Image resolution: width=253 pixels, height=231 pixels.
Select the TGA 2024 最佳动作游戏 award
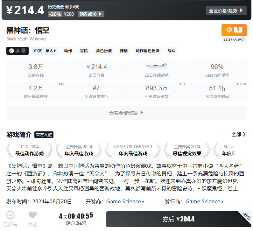point(29,150)
